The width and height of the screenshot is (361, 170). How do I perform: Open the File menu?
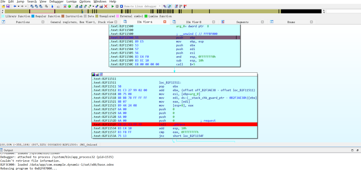click(3, 1)
